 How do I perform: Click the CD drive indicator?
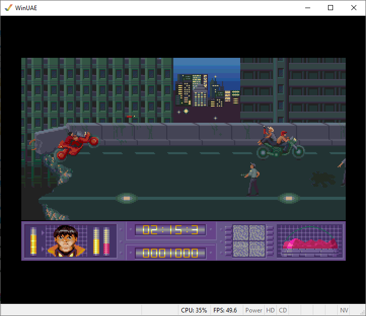point(283,310)
